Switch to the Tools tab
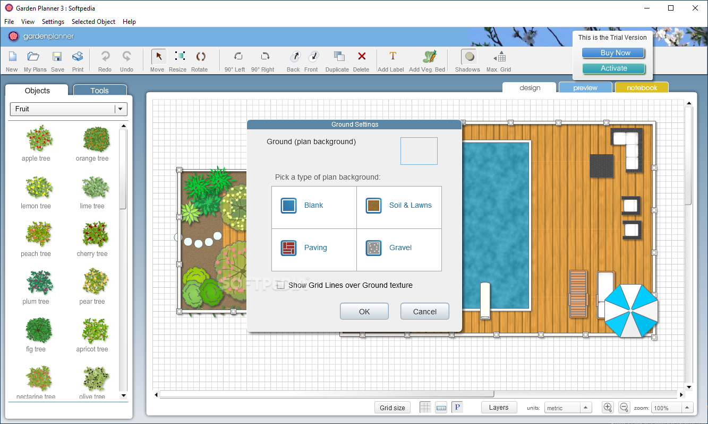The width and height of the screenshot is (708, 424). [100, 91]
